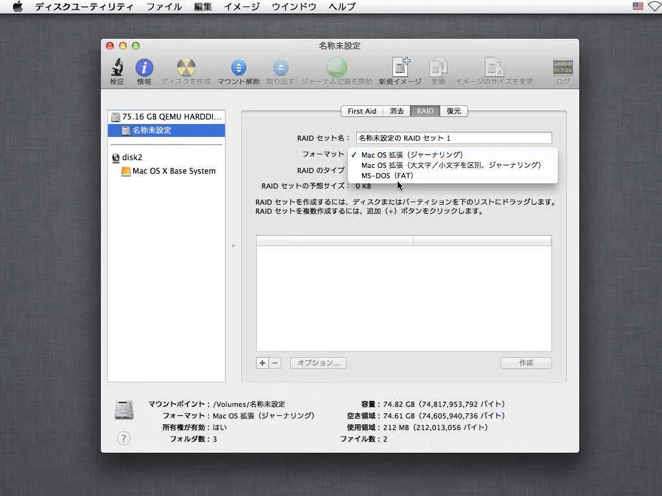Switch to the 消去 (Erase) tab
This screenshot has width=662, height=496.
pyautogui.click(x=396, y=111)
